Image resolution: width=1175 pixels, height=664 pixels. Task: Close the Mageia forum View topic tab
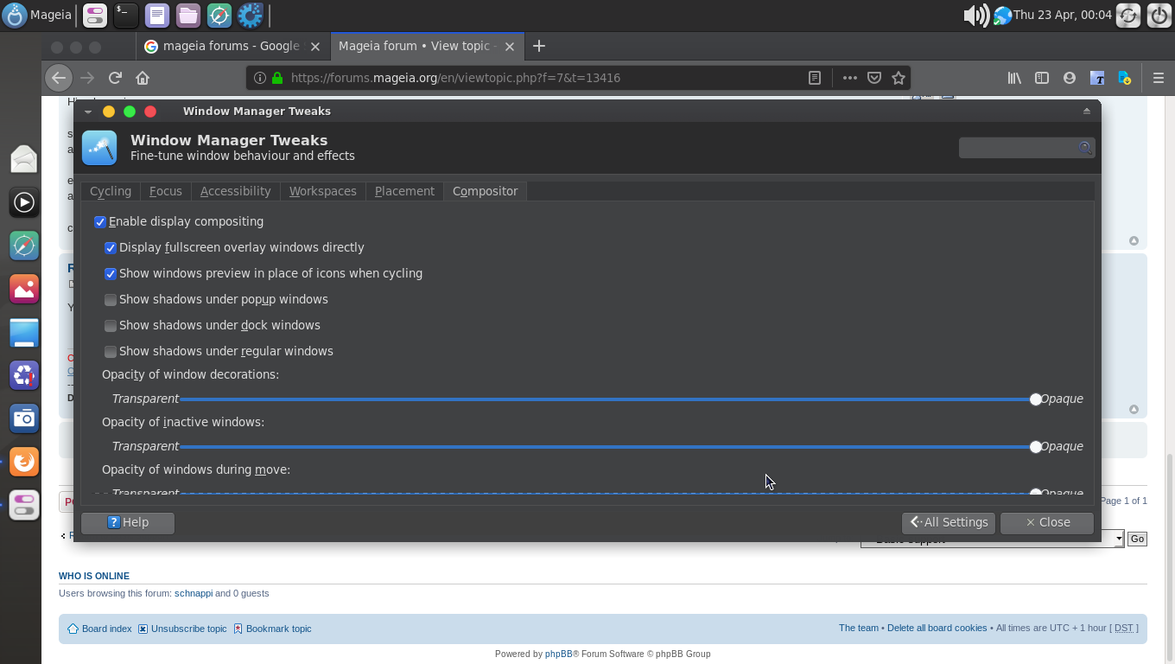pos(510,47)
